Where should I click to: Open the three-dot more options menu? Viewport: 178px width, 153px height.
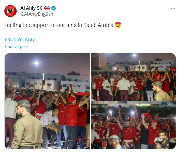point(173,8)
